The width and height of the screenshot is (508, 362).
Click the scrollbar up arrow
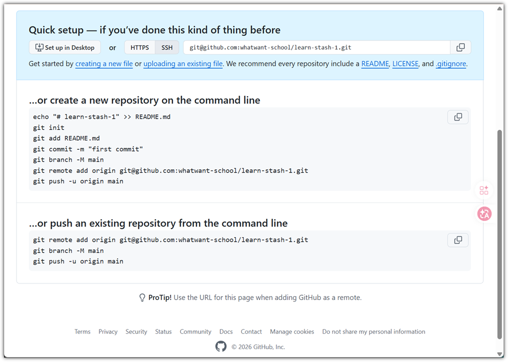click(499, 9)
